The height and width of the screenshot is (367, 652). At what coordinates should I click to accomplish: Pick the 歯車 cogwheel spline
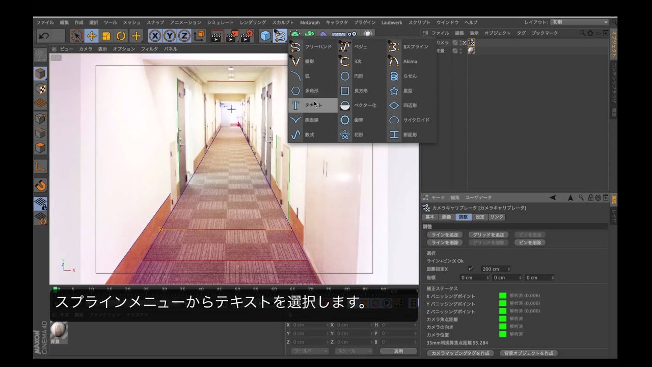click(362, 120)
